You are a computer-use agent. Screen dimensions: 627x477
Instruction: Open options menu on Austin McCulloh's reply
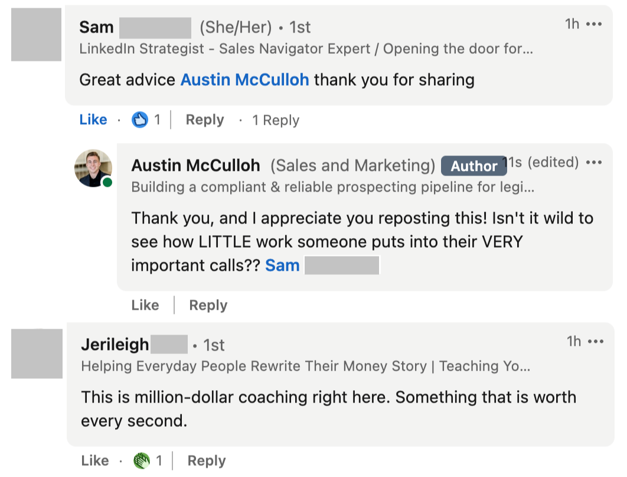coord(594,163)
